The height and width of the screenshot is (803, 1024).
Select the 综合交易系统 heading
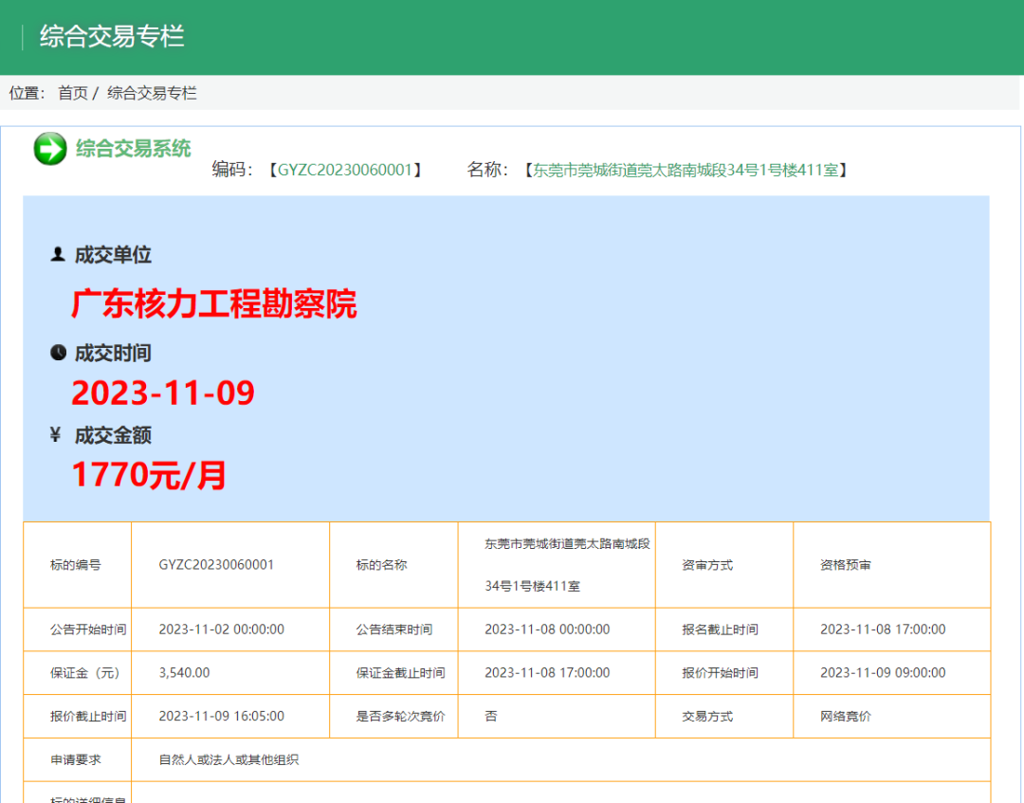point(134,148)
